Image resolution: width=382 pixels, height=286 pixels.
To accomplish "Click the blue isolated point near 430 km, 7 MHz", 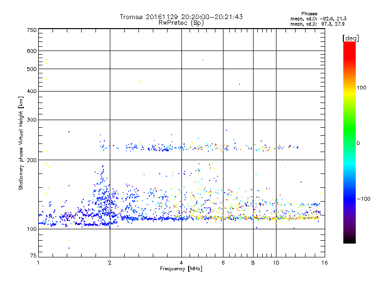I will [240, 84].
